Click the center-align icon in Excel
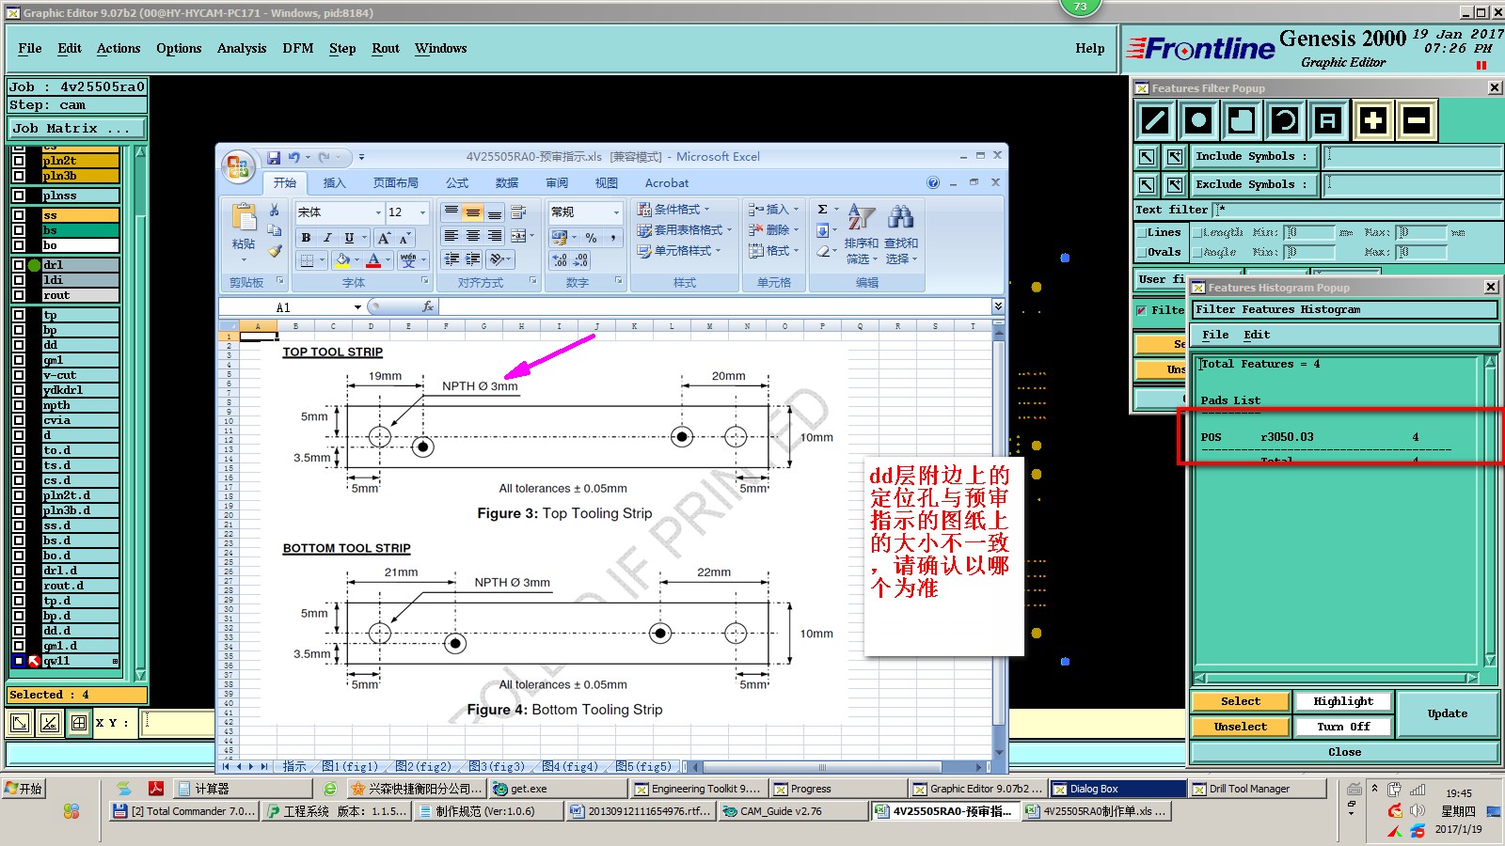The image size is (1505, 846). 473,236
